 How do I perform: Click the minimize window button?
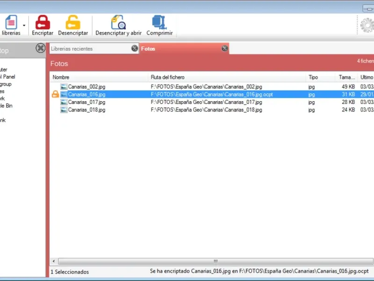click(369, 9)
